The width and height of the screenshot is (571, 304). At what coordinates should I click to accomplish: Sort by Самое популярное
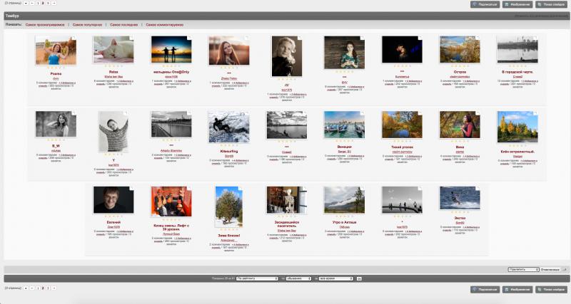(87, 25)
